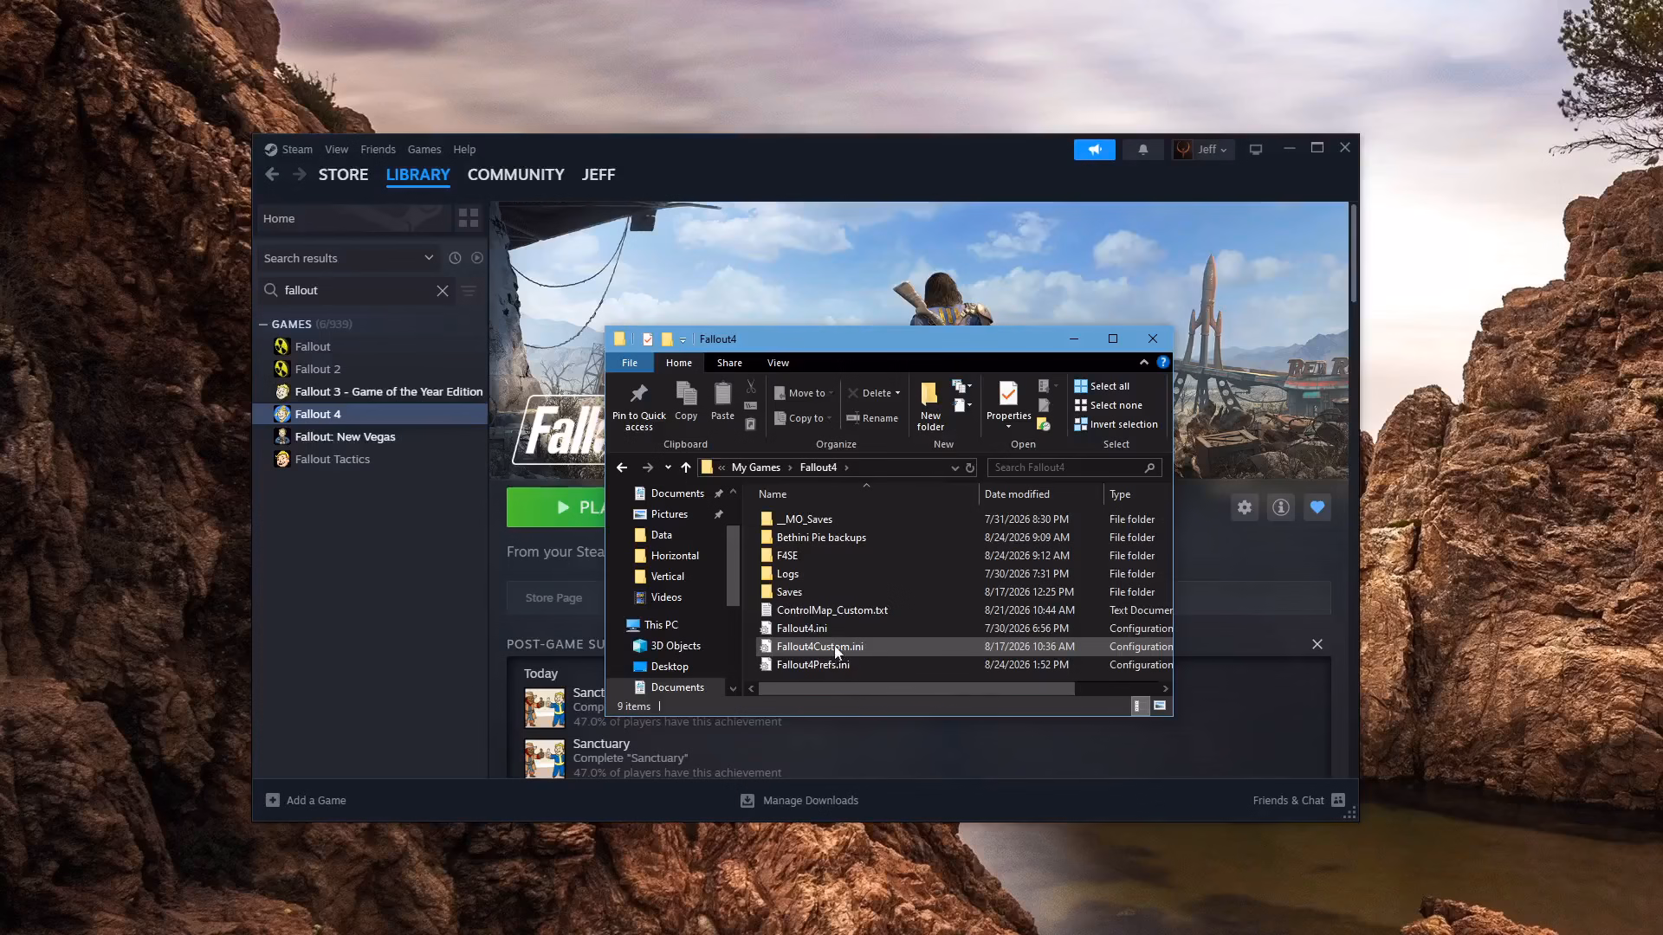This screenshot has width=1663, height=935.
Task: Open Fallout 4 game settings gear
Action: tap(1245, 508)
